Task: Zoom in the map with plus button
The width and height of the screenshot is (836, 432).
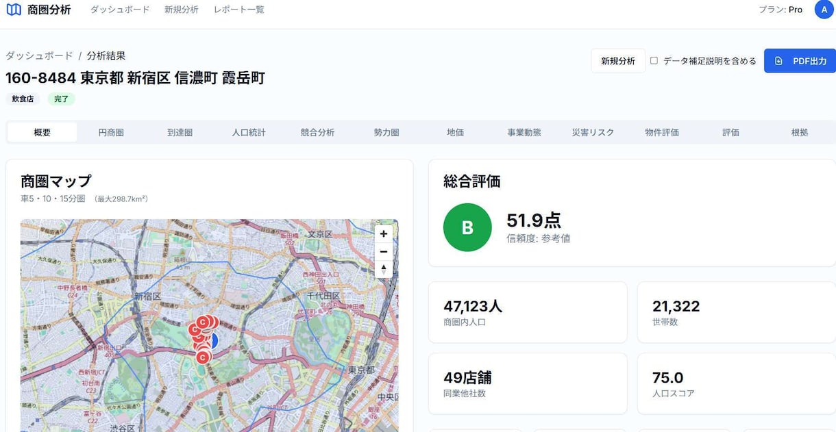Action: (384, 233)
